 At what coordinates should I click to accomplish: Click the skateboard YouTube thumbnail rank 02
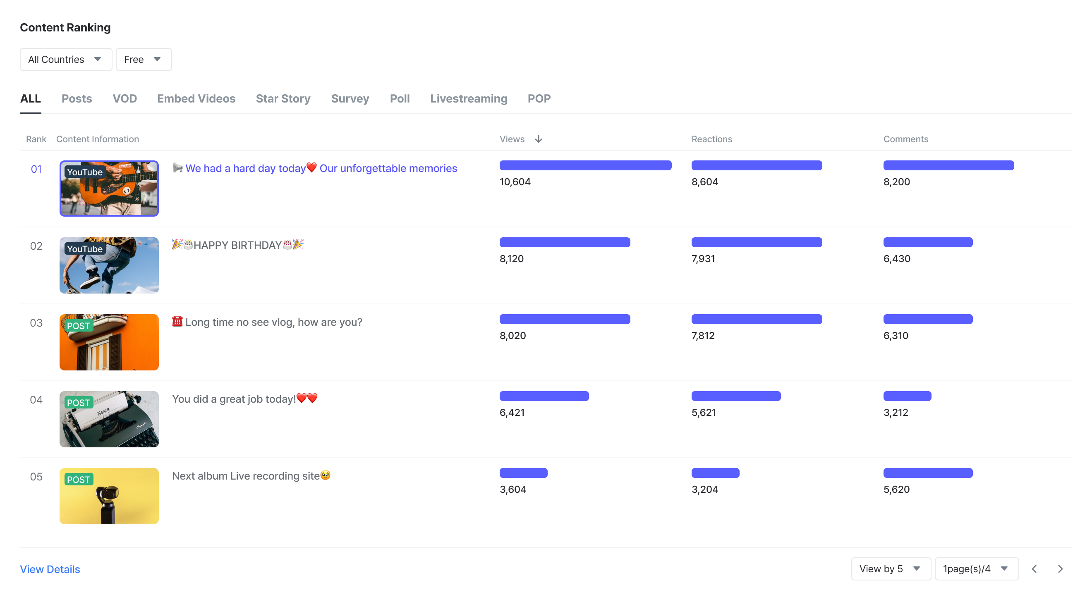109,265
